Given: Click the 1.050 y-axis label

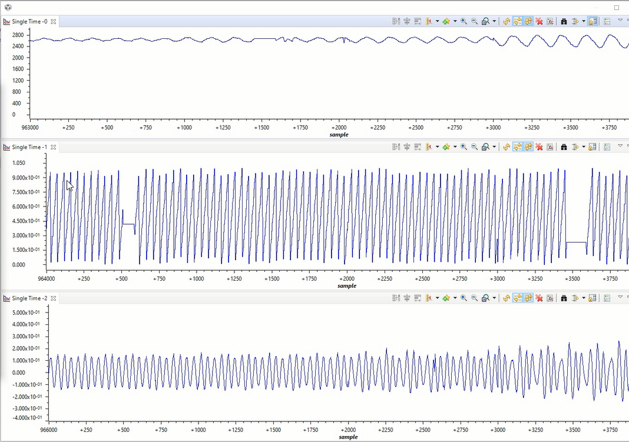Looking at the screenshot, I should [18, 162].
